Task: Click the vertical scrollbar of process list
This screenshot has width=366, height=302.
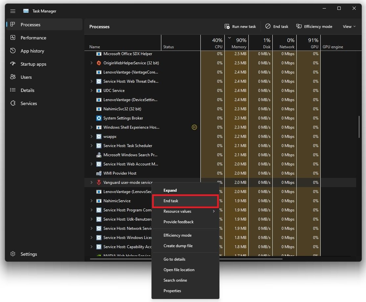Action: (x=359, y=126)
